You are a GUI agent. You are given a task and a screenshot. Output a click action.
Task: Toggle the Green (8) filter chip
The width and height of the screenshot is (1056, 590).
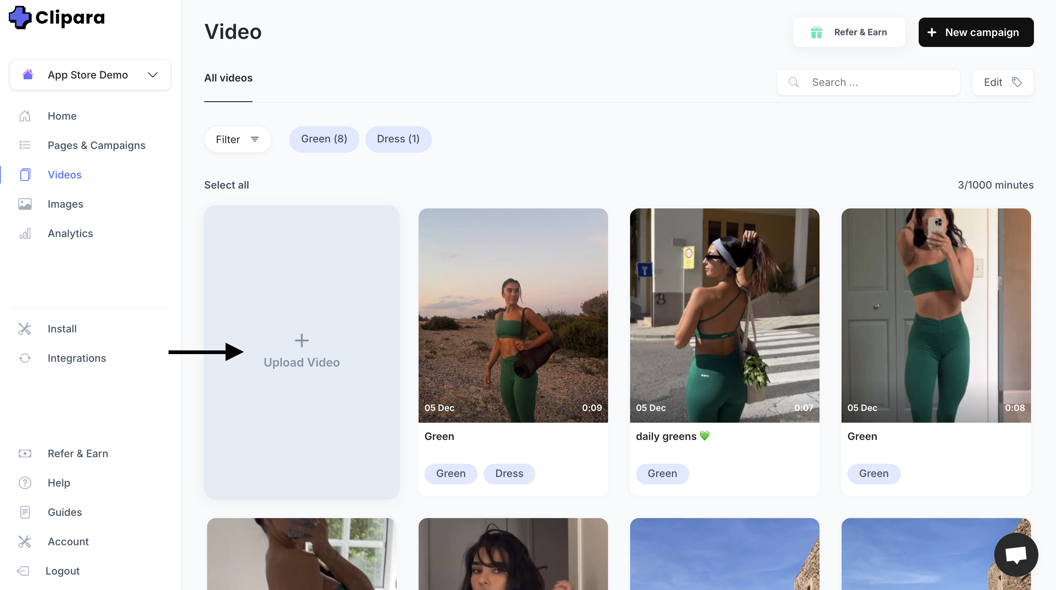[x=324, y=139]
